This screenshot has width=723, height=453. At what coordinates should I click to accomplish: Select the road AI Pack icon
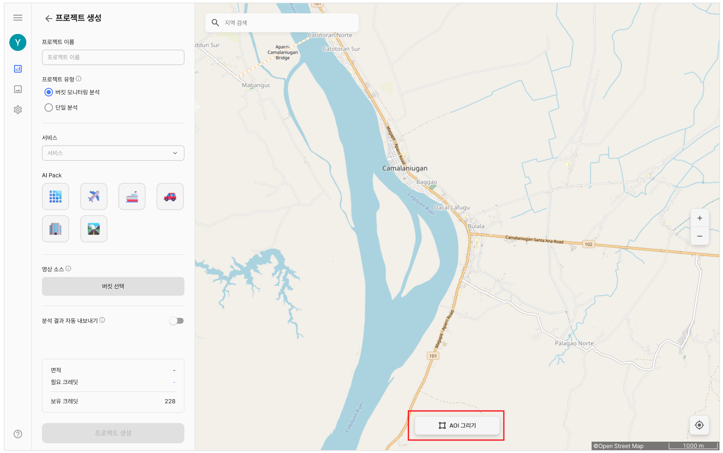(x=94, y=229)
